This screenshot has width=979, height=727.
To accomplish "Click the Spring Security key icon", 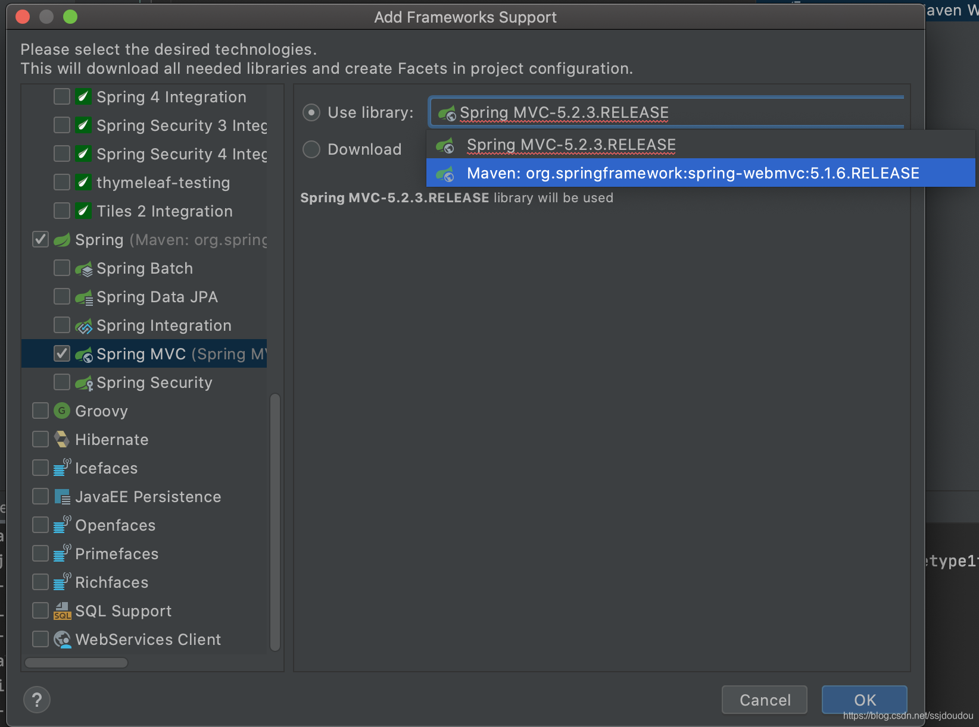I will pos(84,383).
